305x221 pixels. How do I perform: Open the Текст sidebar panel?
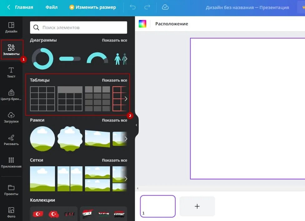click(x=11, y=73)
